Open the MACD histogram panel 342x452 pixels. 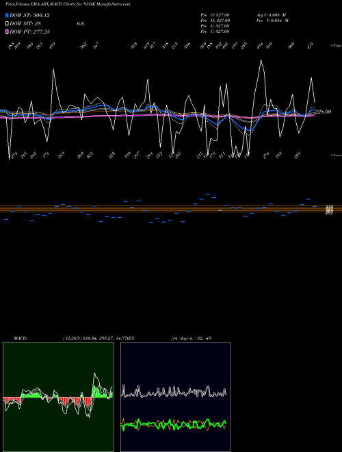point(58,397)
